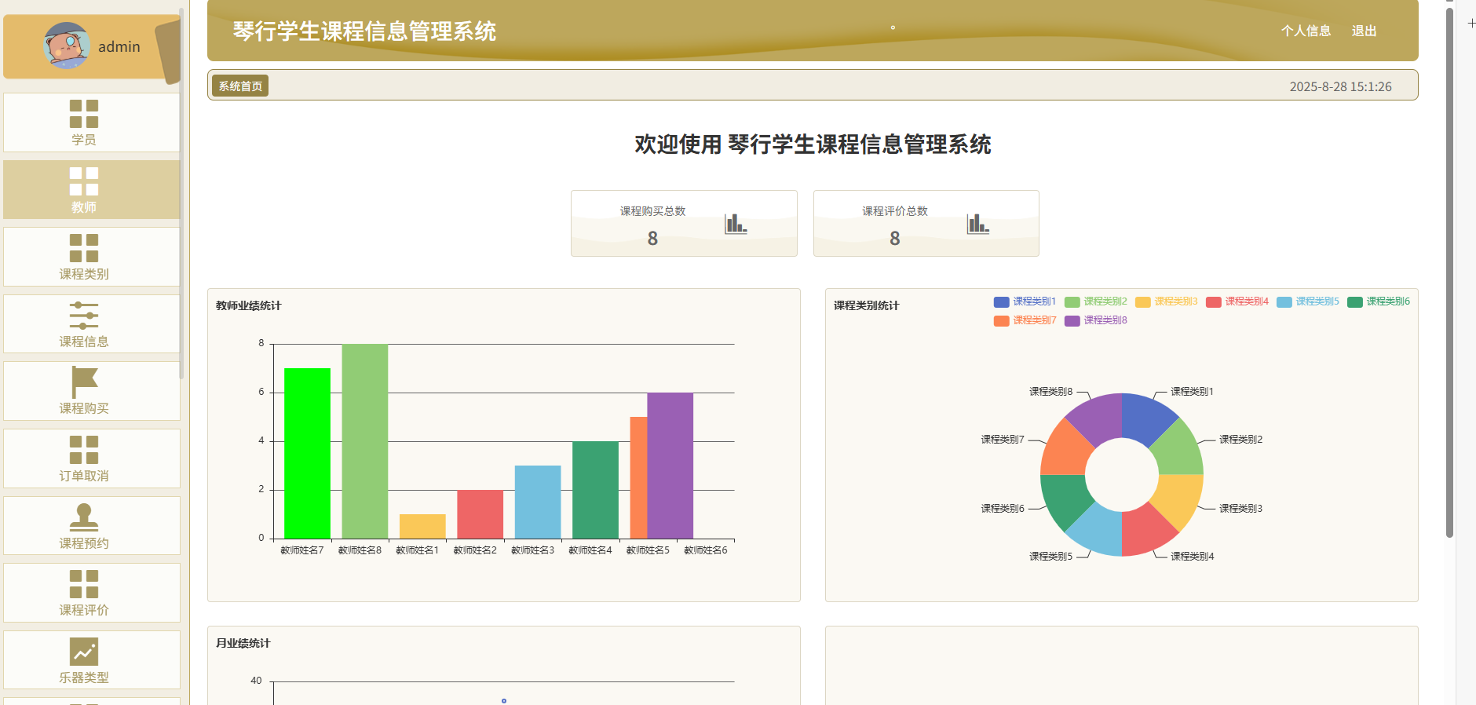Viewport: 1476px width, 705px height.
Task: Click the 琴行学生课程信息管理系统 header title
Action: coord(364,31)
